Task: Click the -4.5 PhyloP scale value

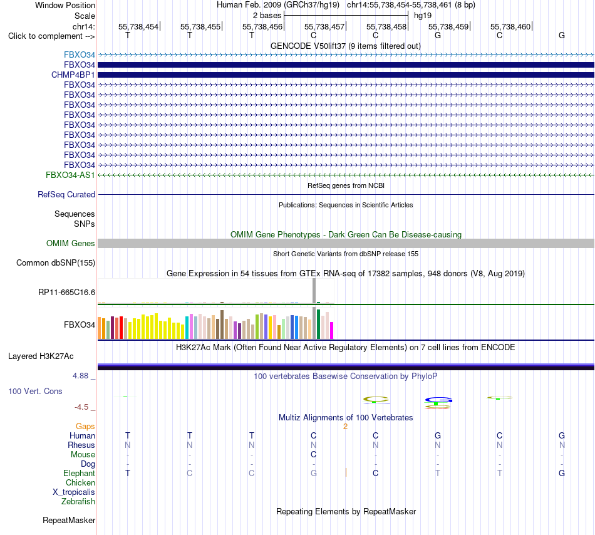Action: pyautogui.click(x=81, y=407)
